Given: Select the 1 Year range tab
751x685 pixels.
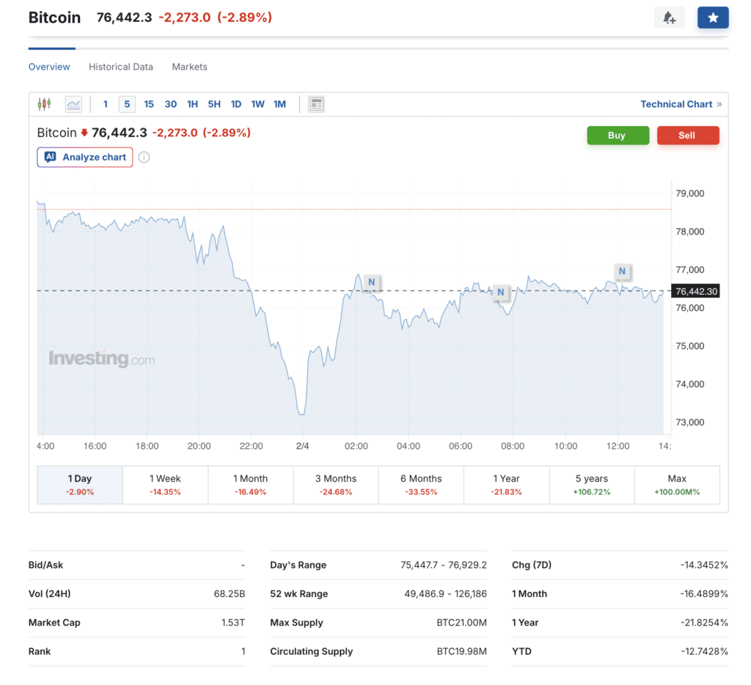Looking at the screenshot, I should click(506, 485).
